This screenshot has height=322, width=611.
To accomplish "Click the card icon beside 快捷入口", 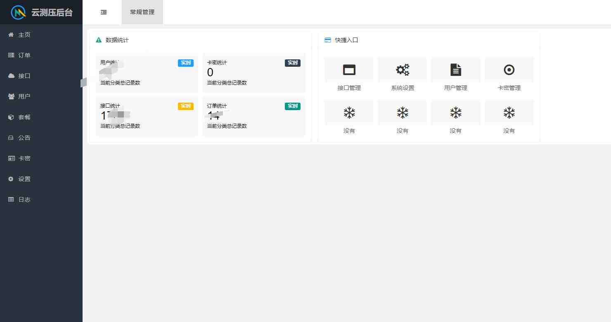I will pos(328,40).
